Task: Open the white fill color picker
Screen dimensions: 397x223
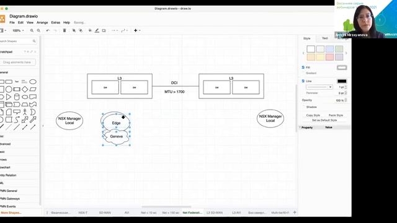Action: point(342,68)
